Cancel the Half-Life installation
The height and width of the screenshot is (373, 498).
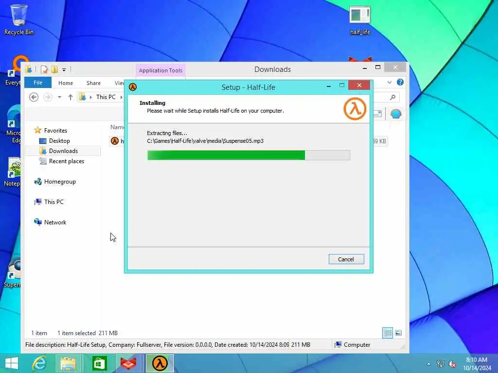coord(346,259)
